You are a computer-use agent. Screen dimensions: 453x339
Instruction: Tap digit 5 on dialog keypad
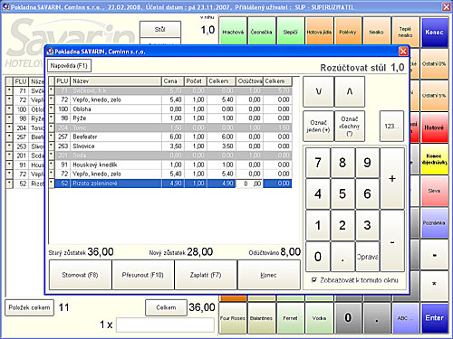tap(342, 193)
